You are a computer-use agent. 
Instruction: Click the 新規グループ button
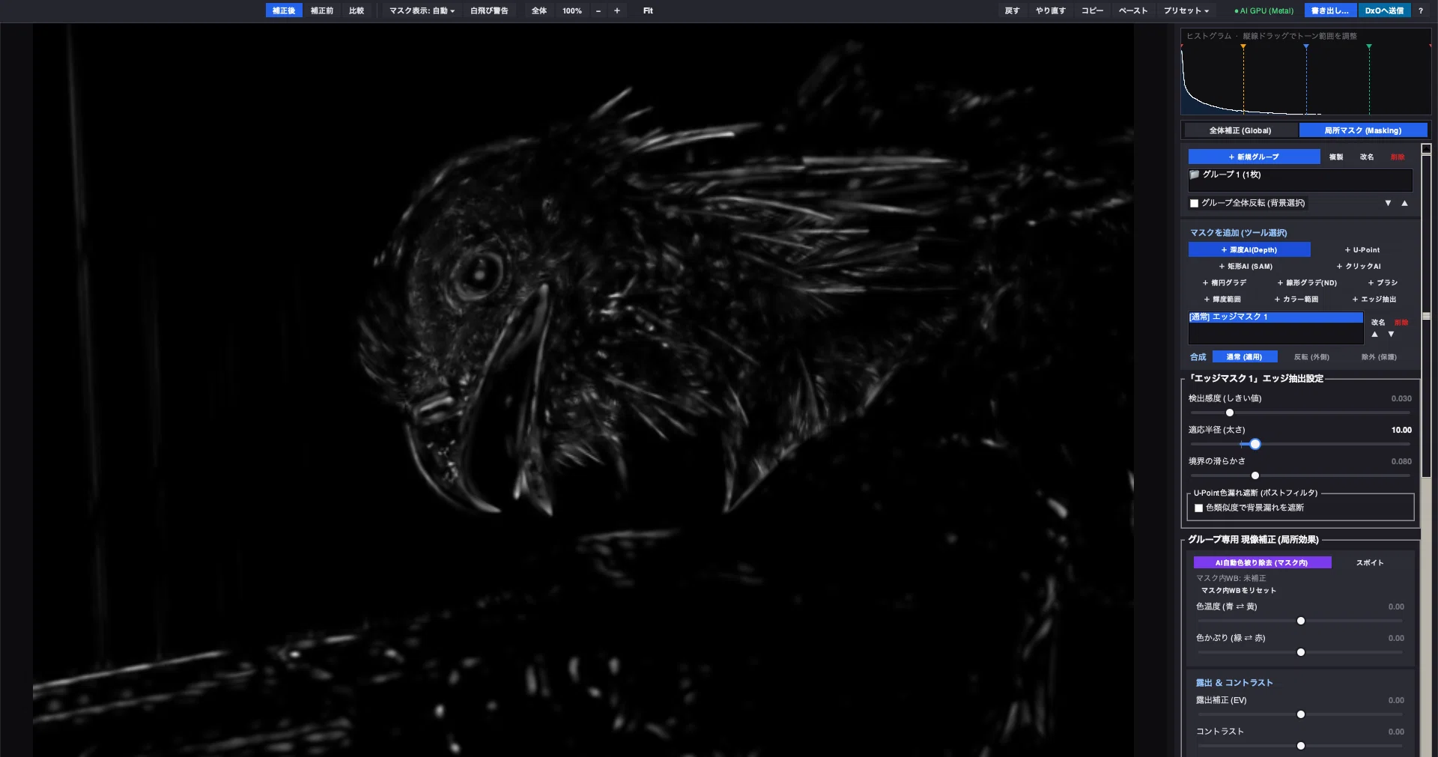click(x=1254, y=156)
